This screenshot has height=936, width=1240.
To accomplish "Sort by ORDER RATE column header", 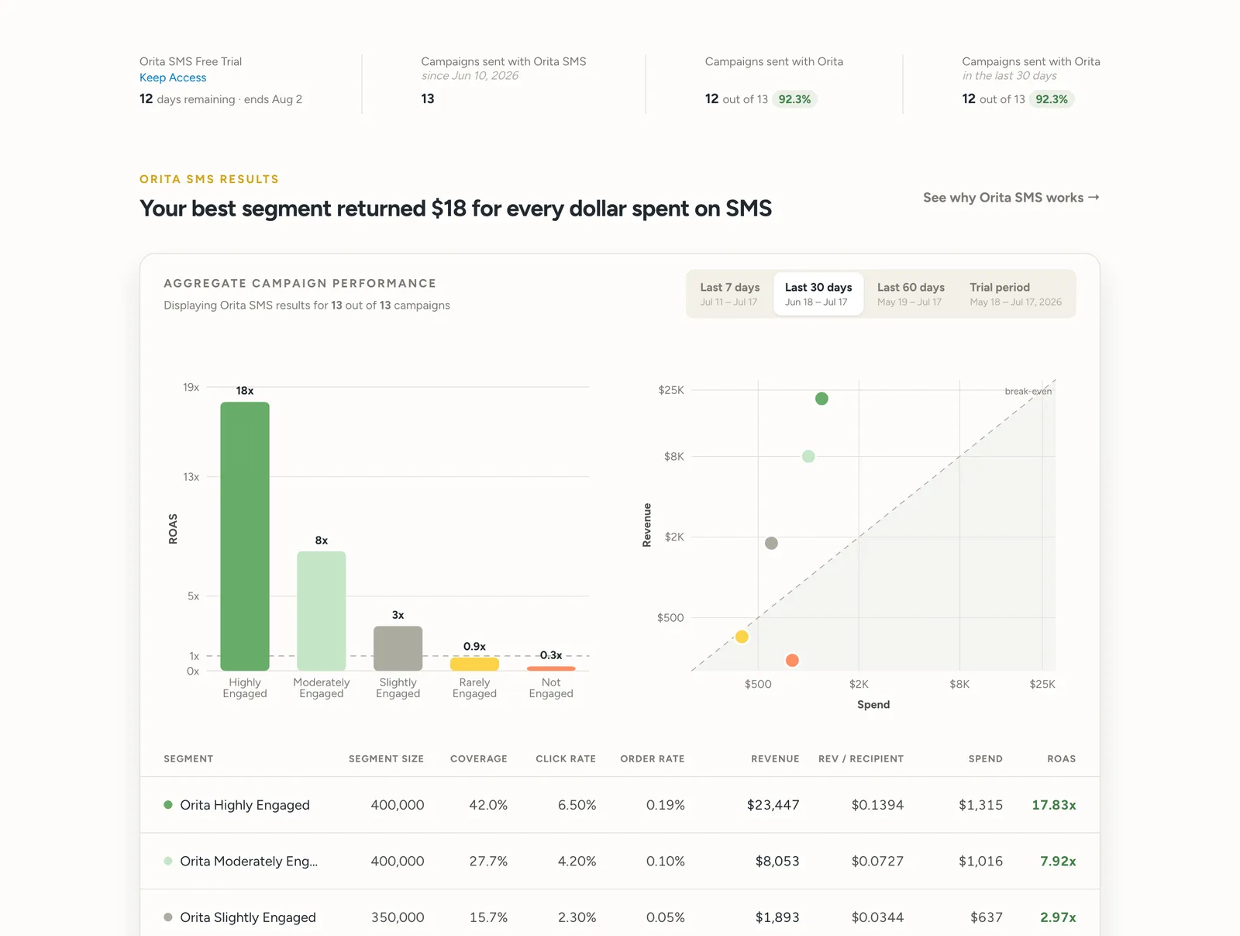I will coord(653,758).
